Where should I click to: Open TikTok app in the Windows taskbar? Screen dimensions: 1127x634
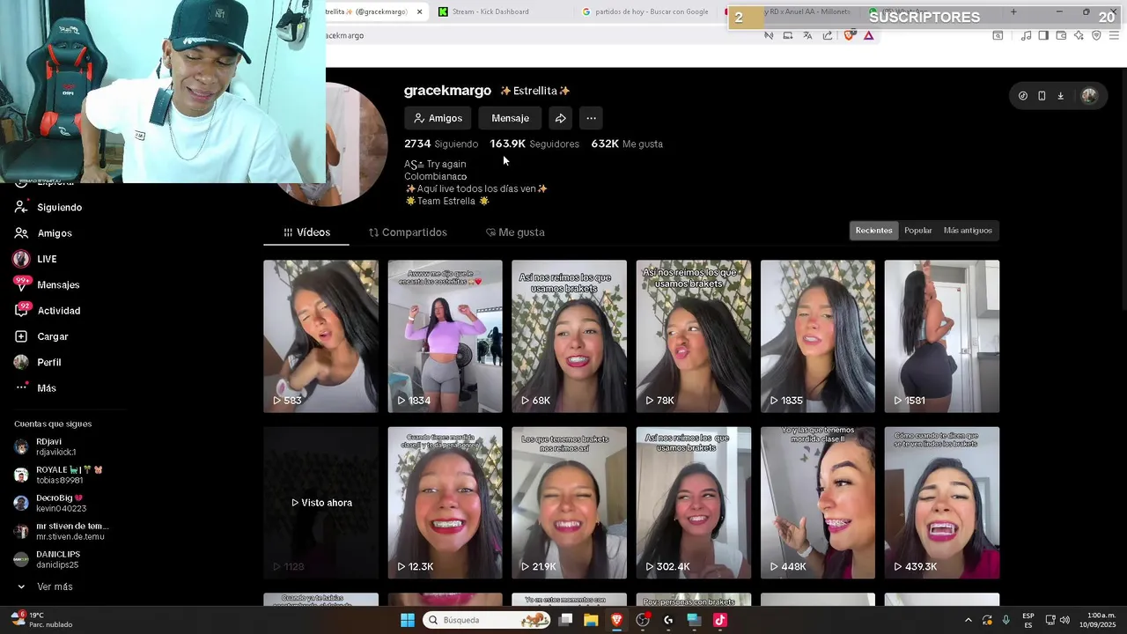pyautogui.click(x=720, y=620)
